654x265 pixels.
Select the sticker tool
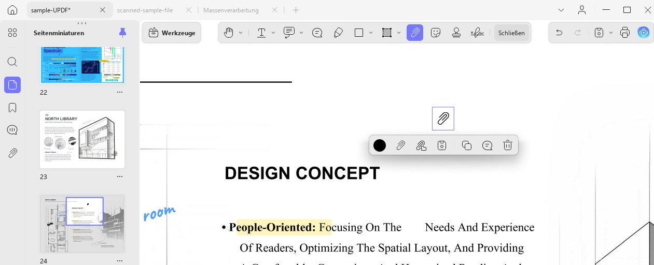pos(436,33)
